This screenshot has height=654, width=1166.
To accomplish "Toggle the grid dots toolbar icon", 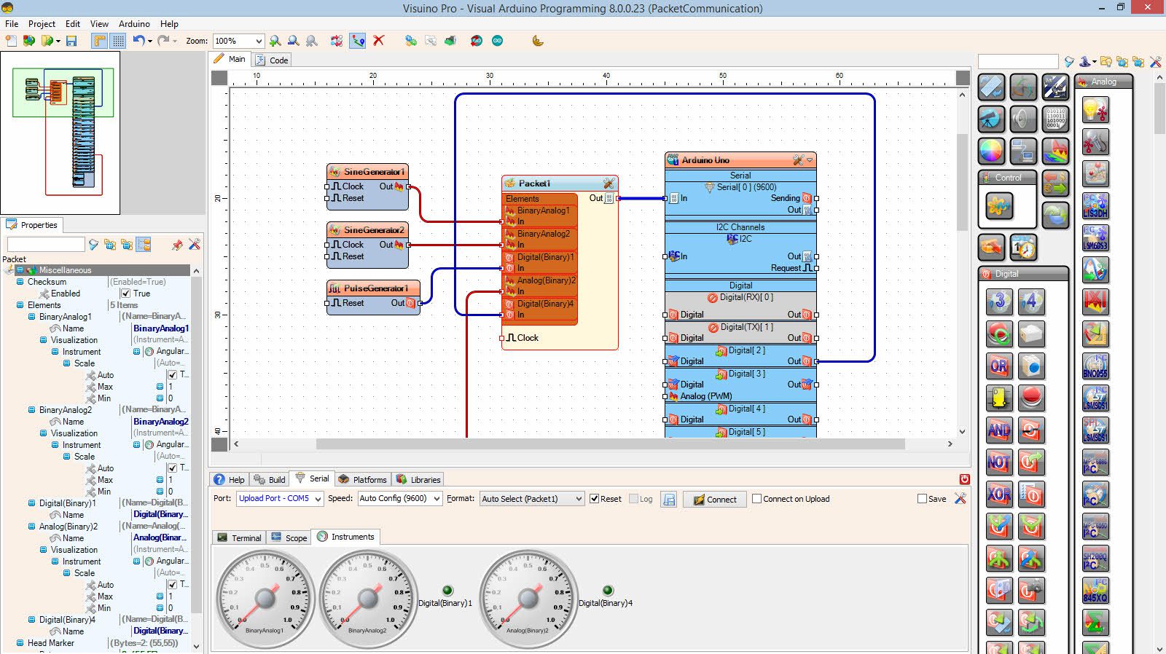I will click(118, 41).
